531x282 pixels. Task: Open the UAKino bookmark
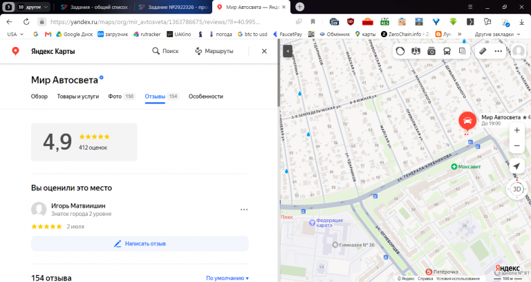point(179,34)
